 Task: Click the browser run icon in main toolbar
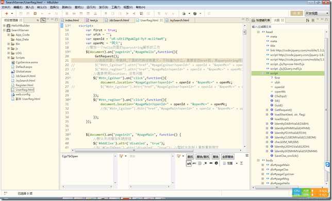tap(184, 13)
